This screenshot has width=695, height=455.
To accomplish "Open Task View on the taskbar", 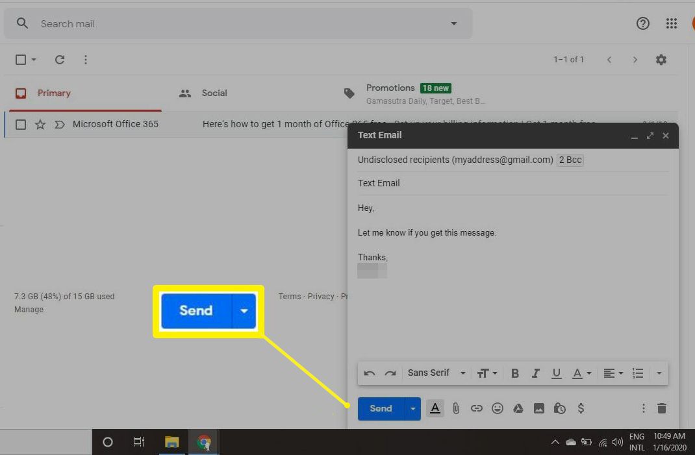I will [139, 442].
